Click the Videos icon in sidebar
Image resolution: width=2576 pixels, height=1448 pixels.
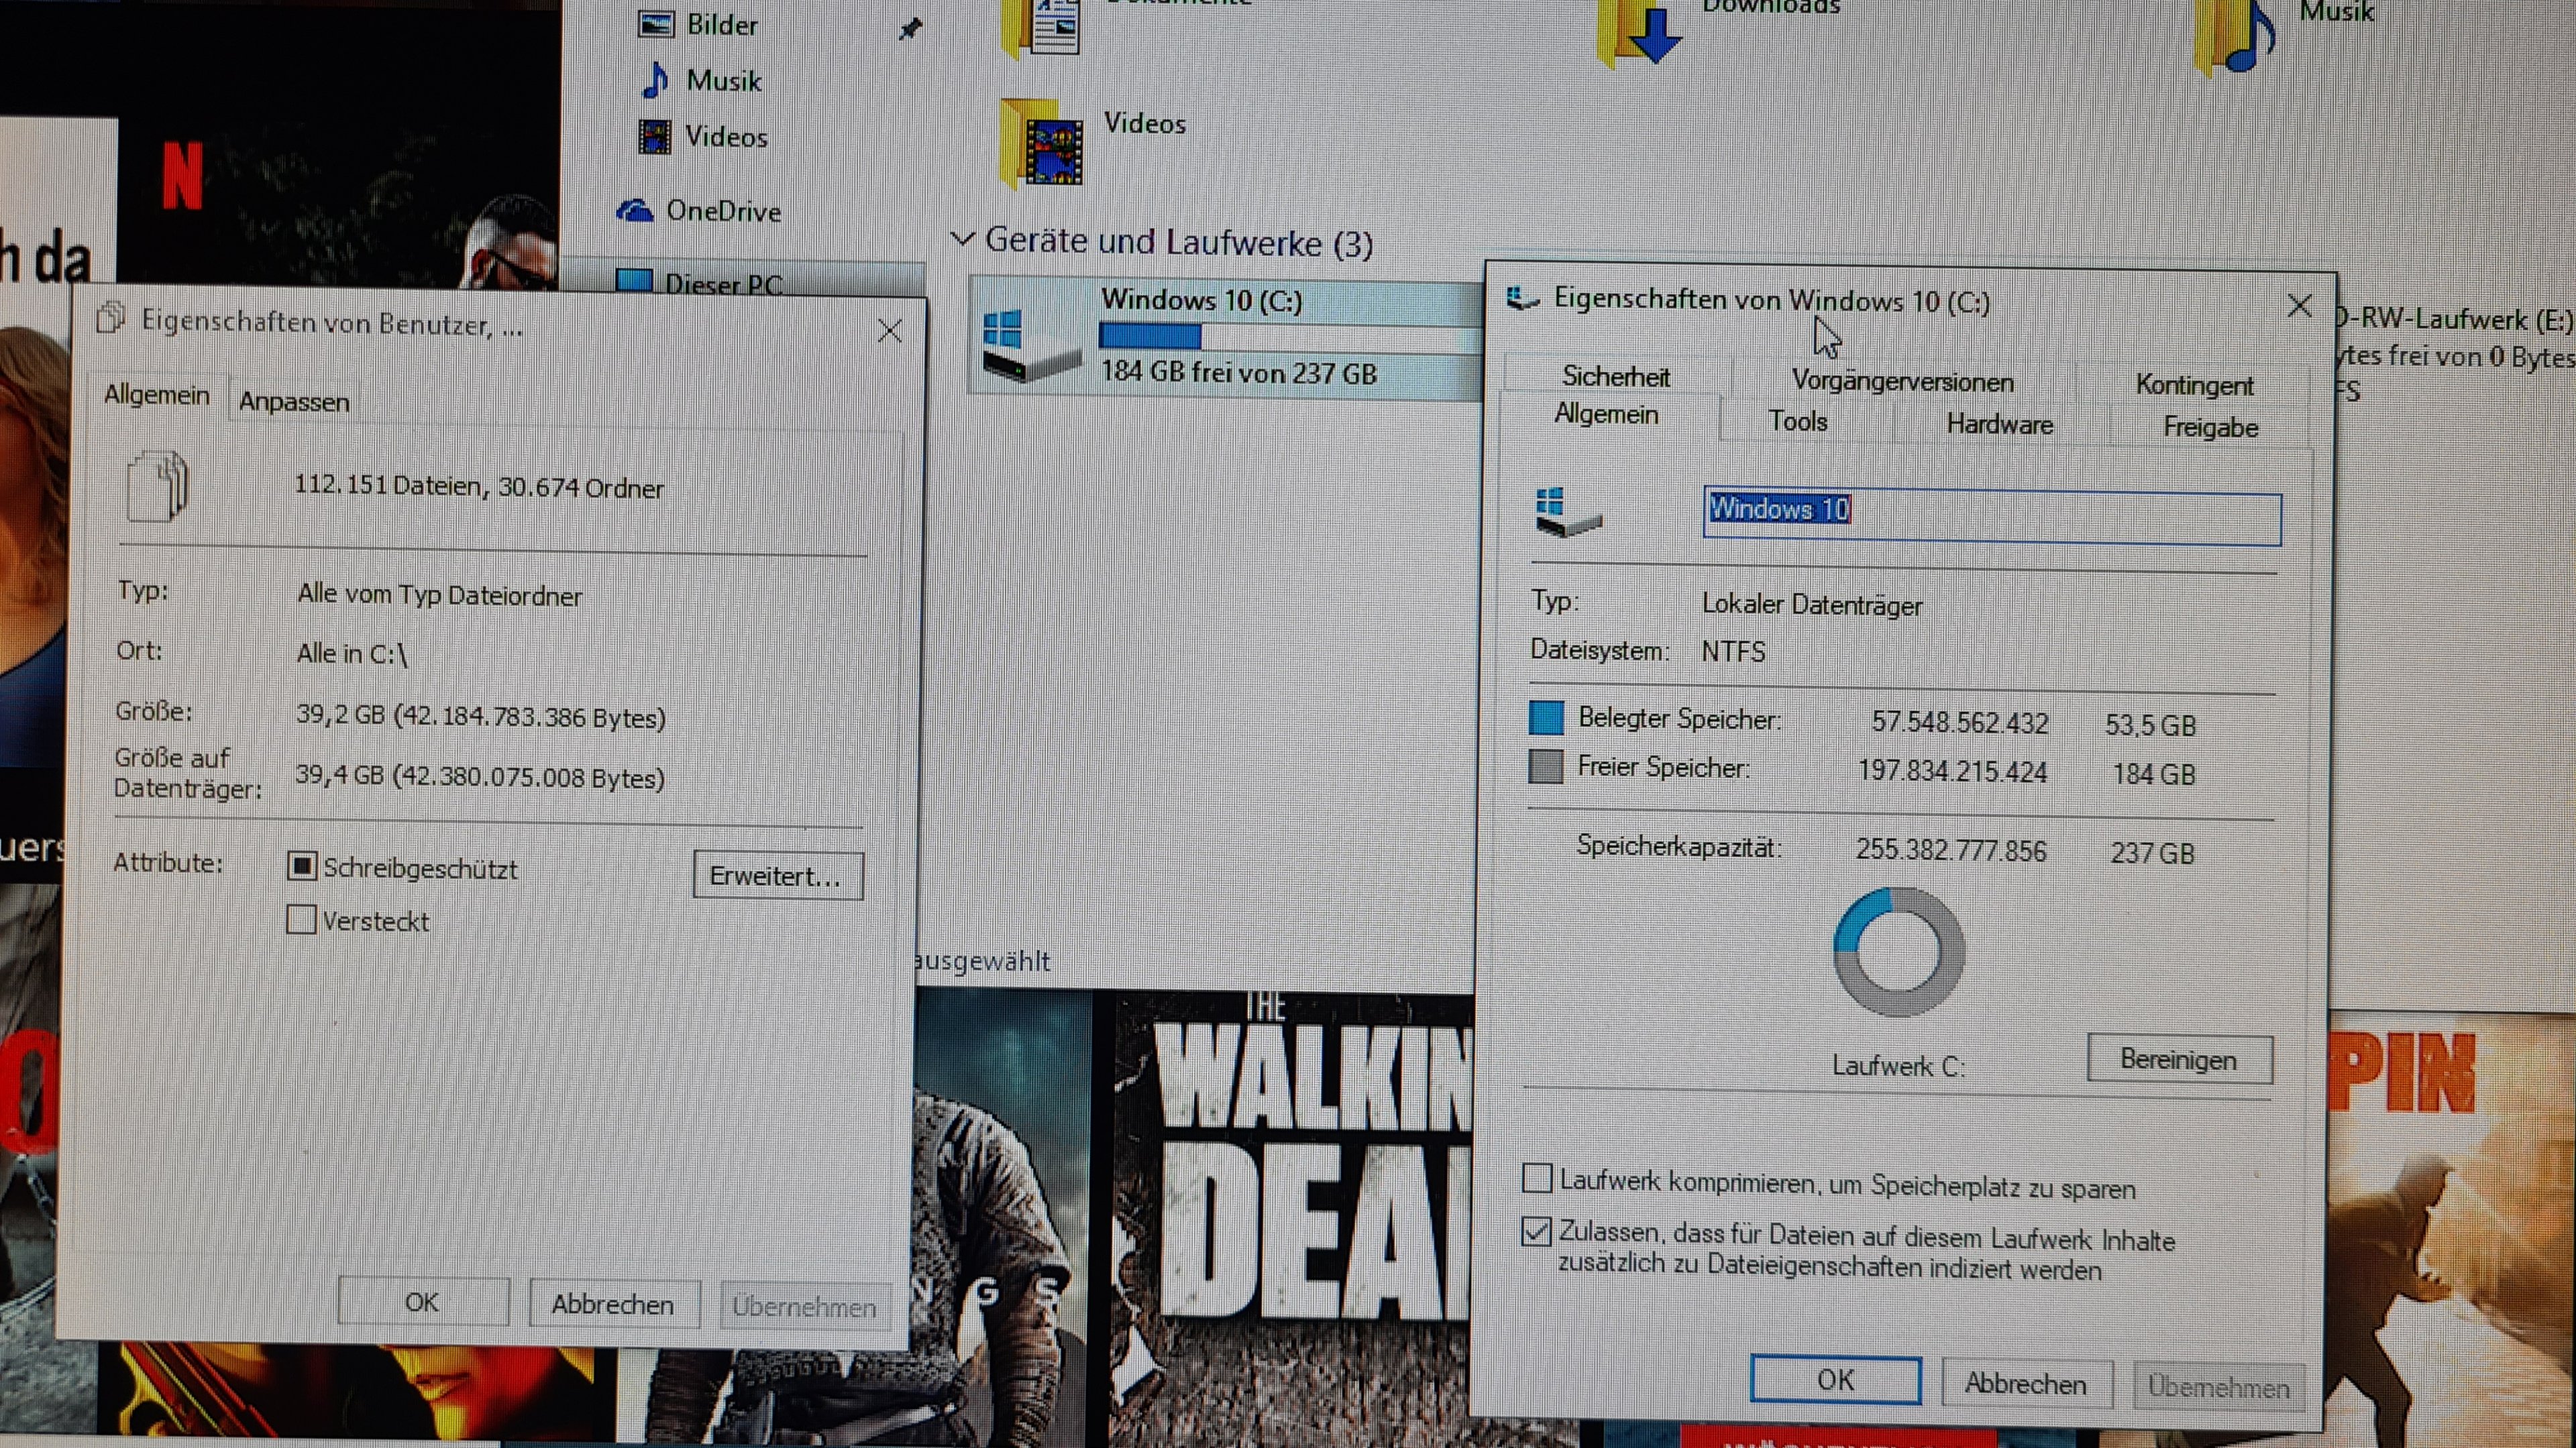pos(655,137)
